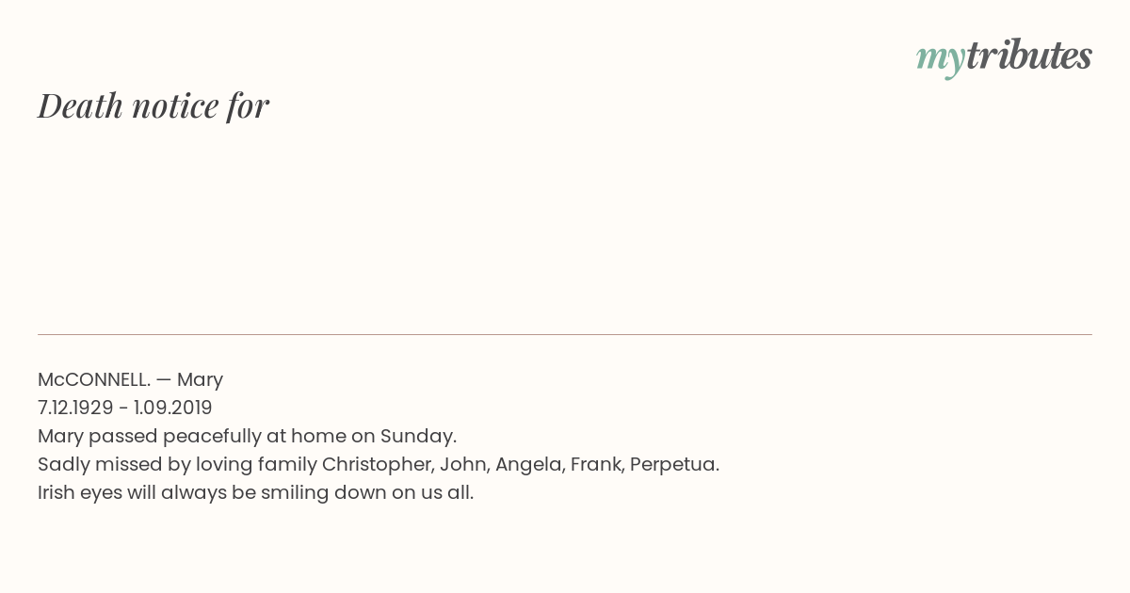The height and width of the screenshot is (593, 1130).
Task: Click the date range line below the name
Action: (125, 408)
